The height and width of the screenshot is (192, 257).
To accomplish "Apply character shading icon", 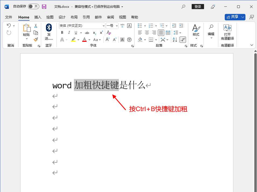I will (122, 40).
